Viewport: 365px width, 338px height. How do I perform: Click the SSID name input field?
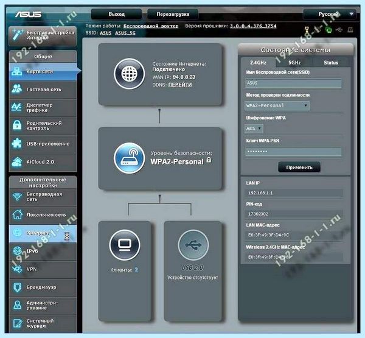(293, 83)
